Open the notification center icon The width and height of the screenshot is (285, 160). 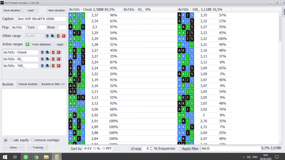pyautogui.click(x=276, y=157)
